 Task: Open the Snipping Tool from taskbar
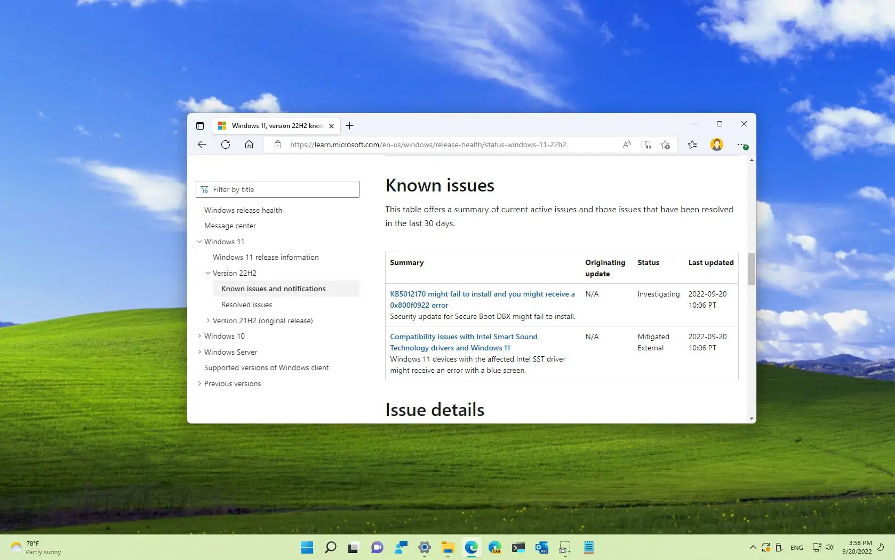(565, 547)
